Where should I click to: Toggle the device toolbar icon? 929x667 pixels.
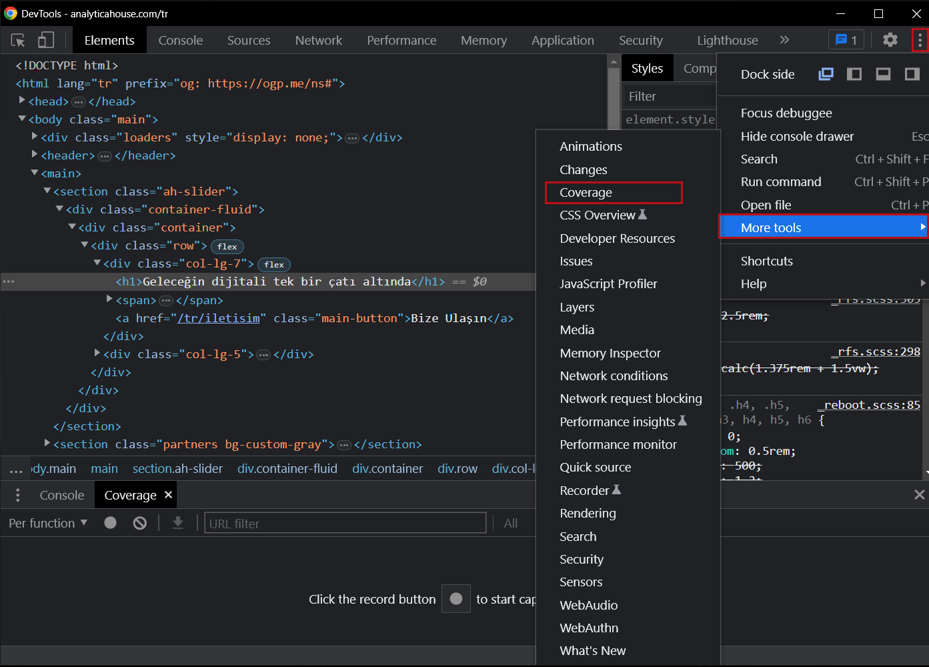coord(46,41)
